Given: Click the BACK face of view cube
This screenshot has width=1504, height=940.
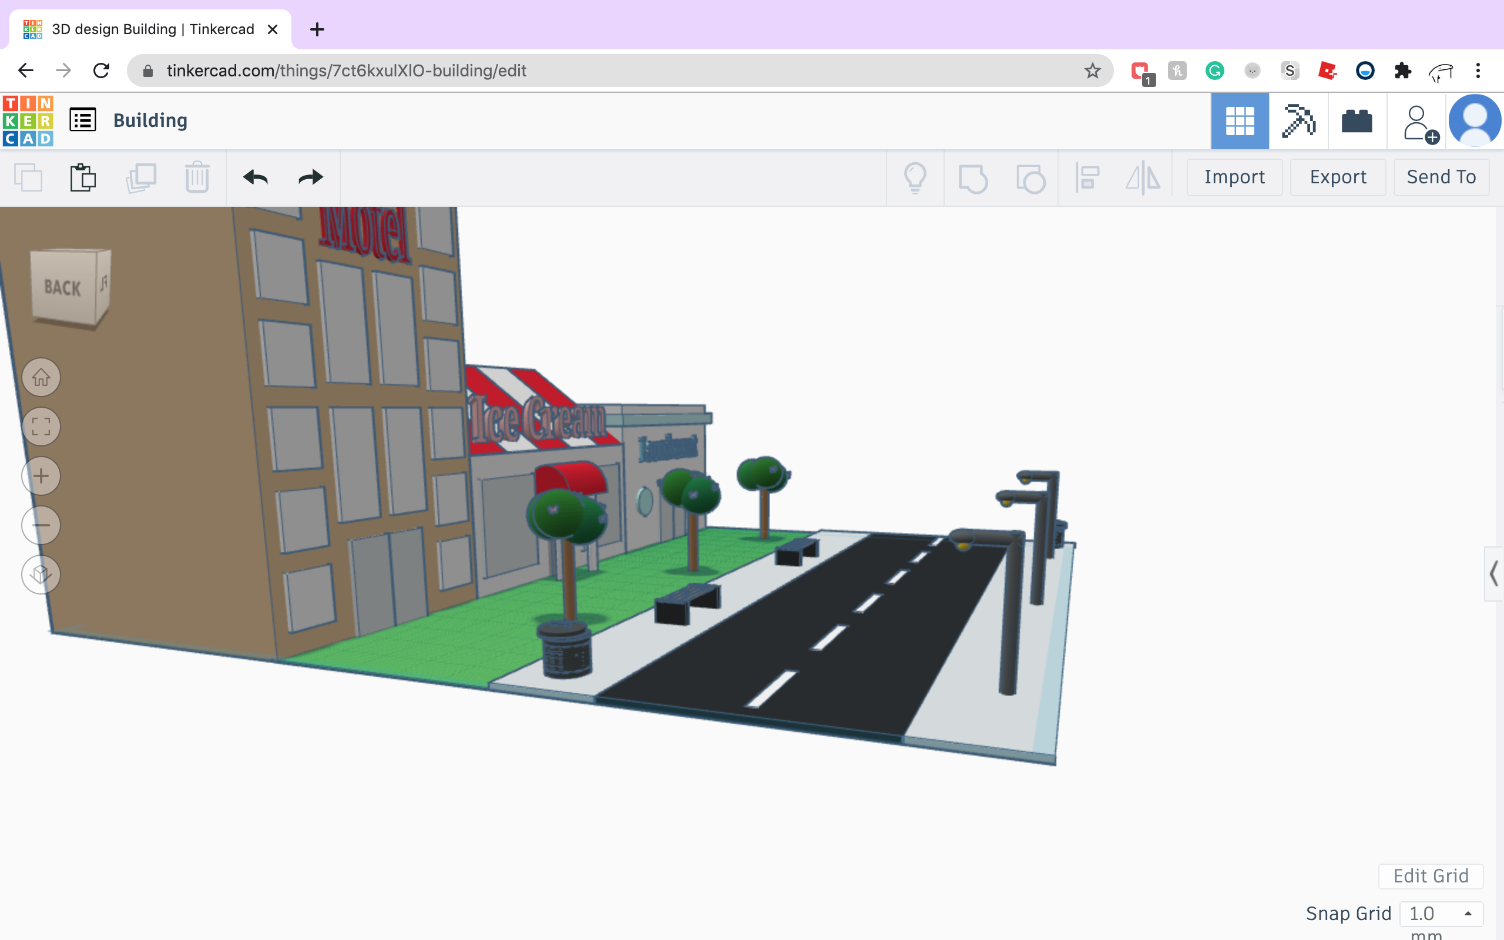Looking at the screenshot, I should click(x=63, y=287).
